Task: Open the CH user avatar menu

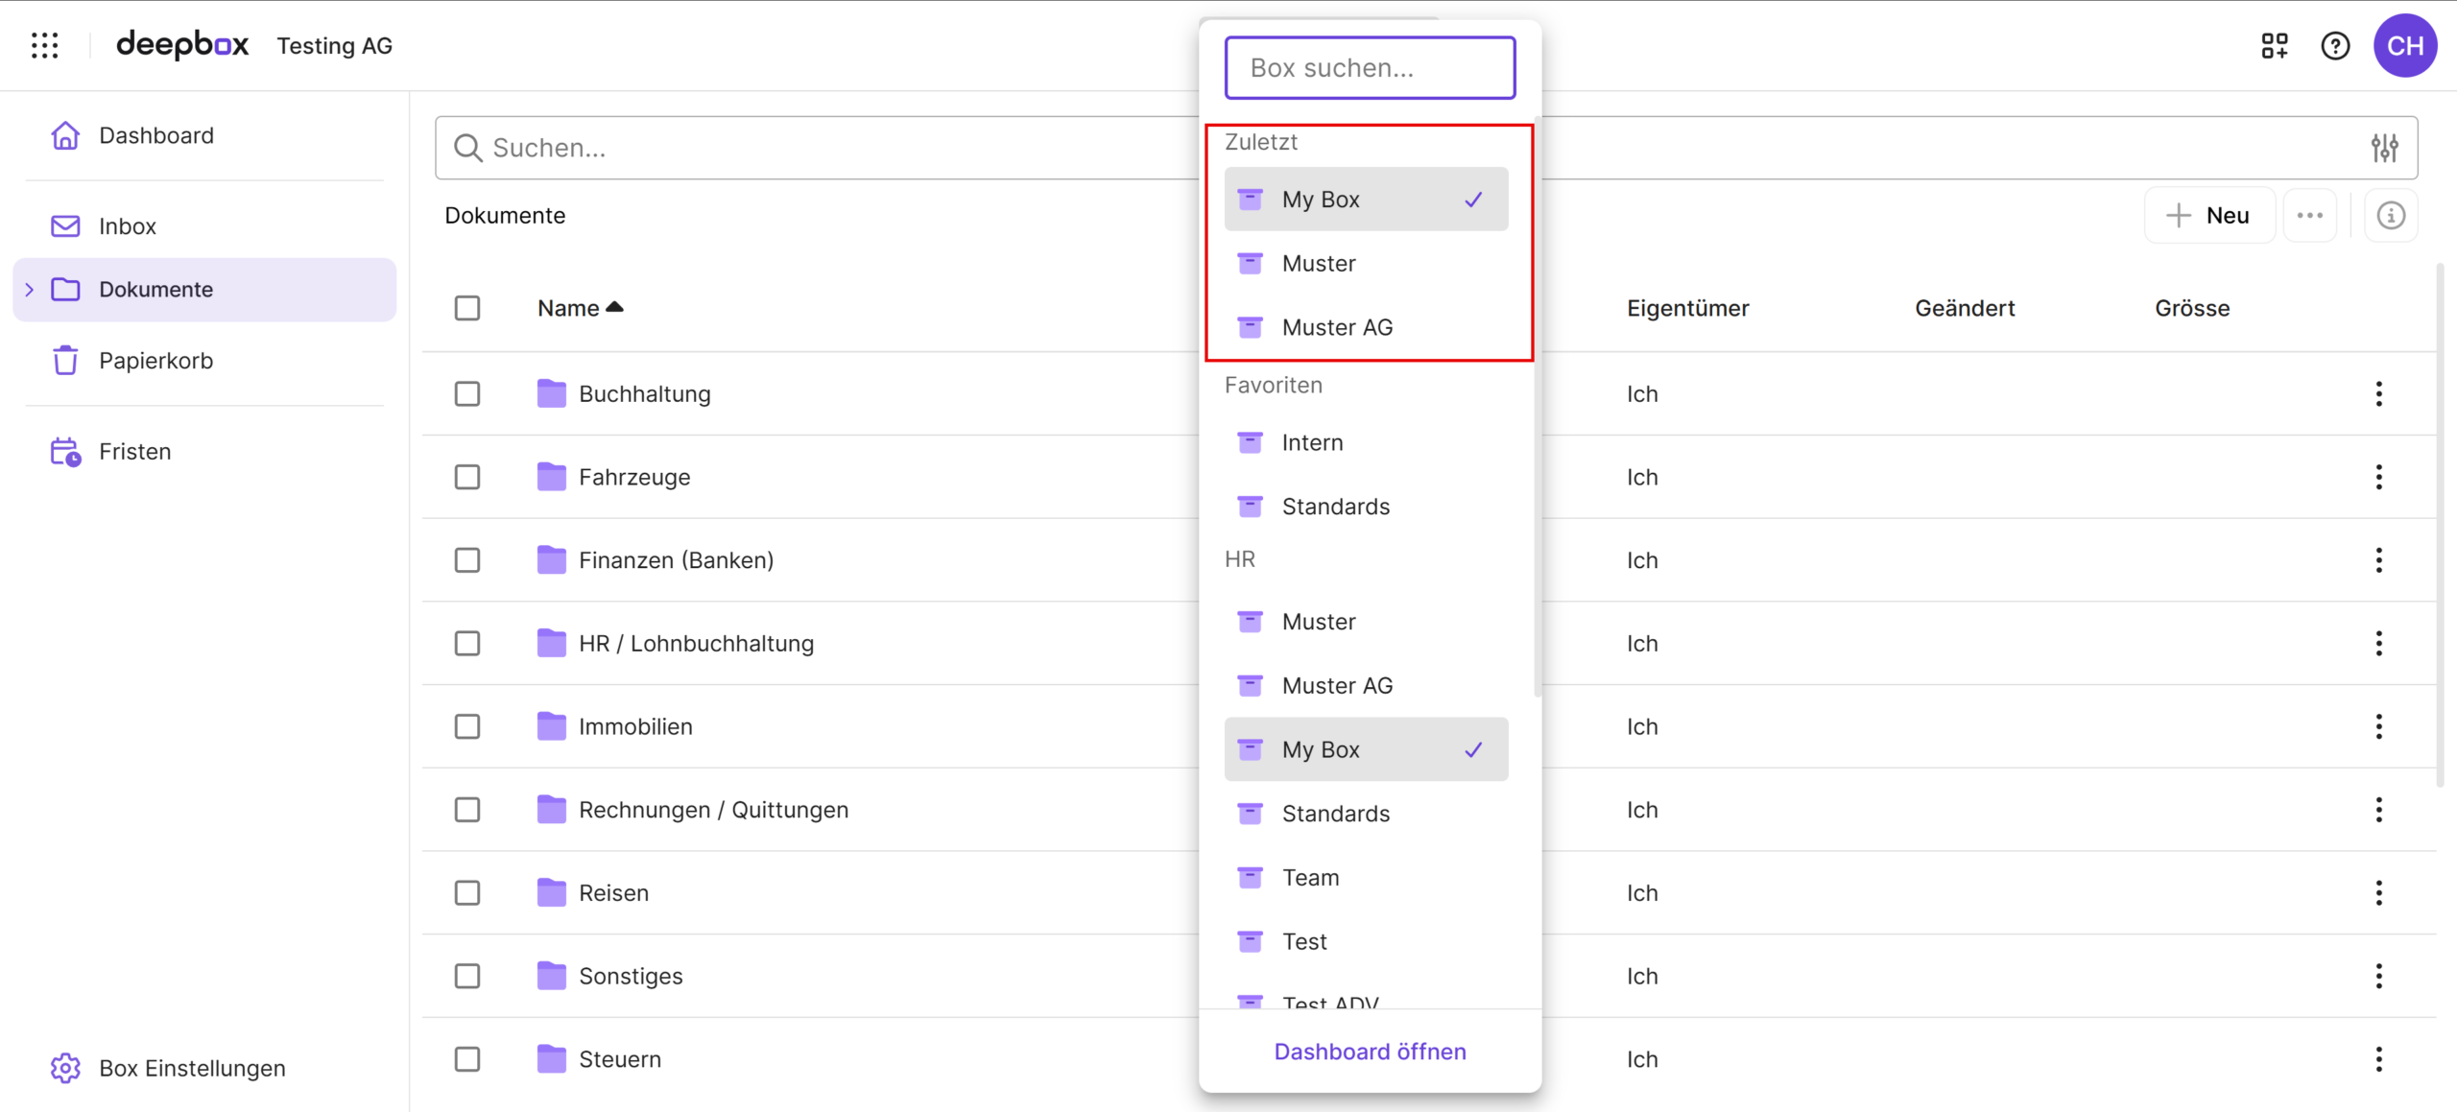Action: (2404, 45)
